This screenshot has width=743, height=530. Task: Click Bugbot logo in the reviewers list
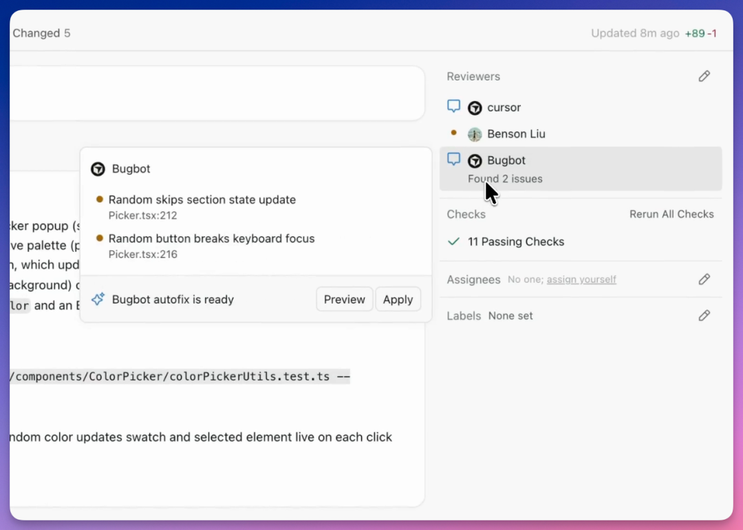click(x=475, y=160)
